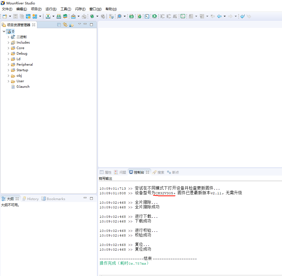Select the 0.launch file
The image size is (282, 276).
23,87
